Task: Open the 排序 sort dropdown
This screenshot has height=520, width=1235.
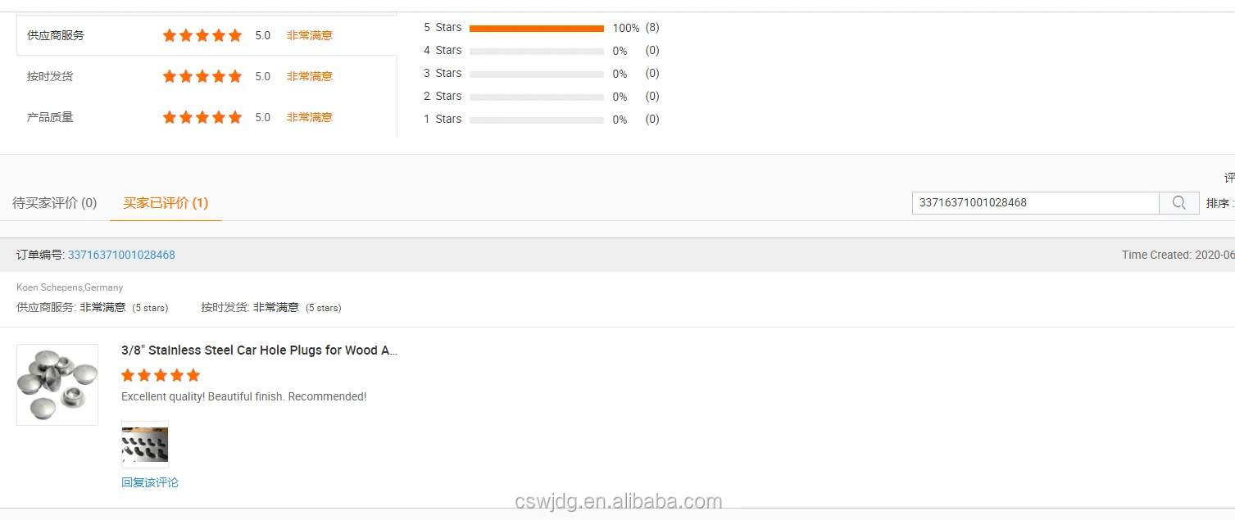Action: [1219, 203]
